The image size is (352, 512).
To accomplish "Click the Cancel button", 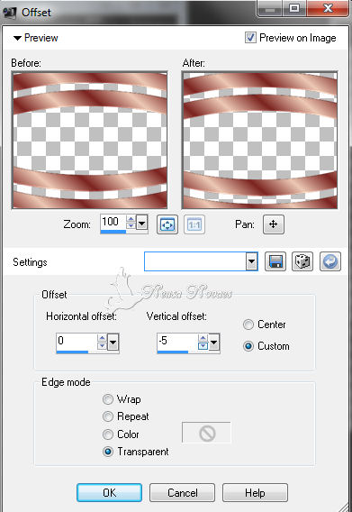I will coord(183,492).
